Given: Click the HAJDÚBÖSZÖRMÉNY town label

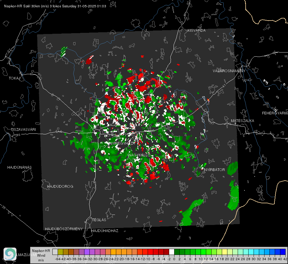Looking at the screenshot, I should pyautogui.click(x=64, y=229).
